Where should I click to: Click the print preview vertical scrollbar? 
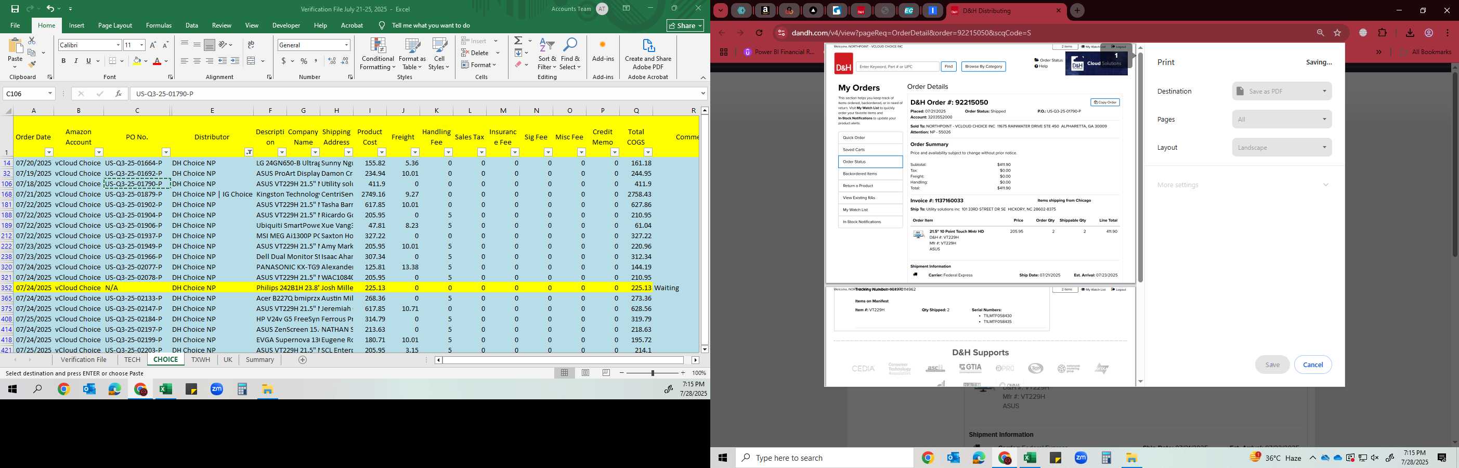[1140, 168]
